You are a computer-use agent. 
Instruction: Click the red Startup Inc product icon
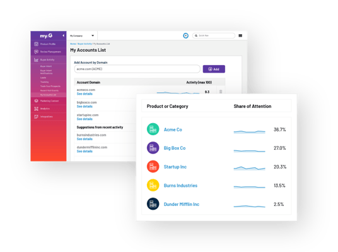[x=153, y=167]
